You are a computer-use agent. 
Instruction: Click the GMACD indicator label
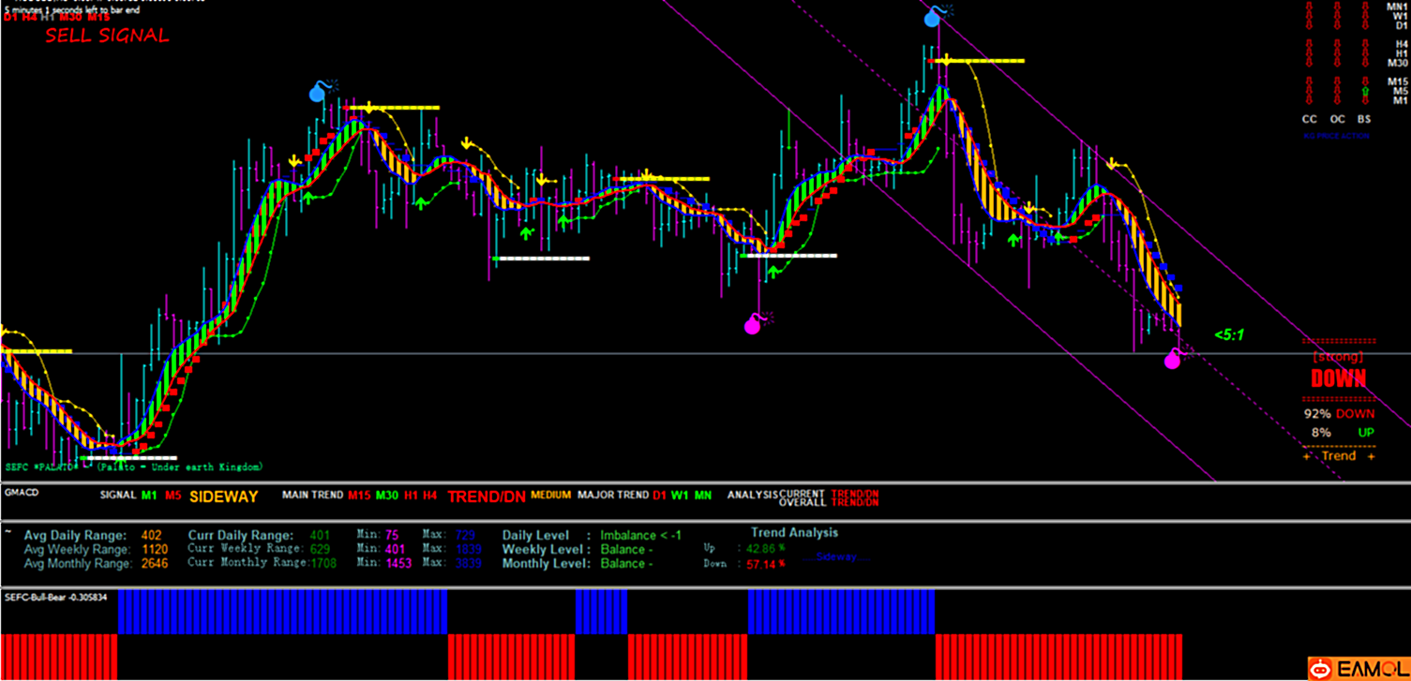[x=21, y=492]
